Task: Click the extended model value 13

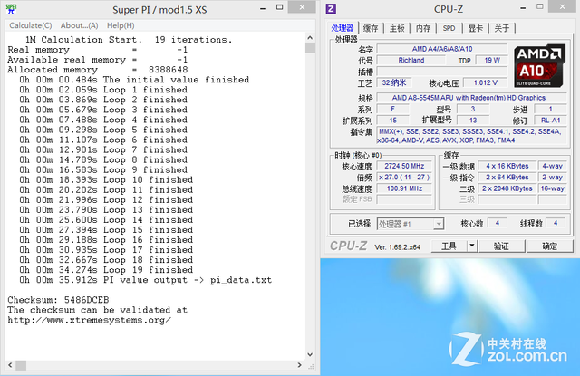Action: (x=473, y=121)
